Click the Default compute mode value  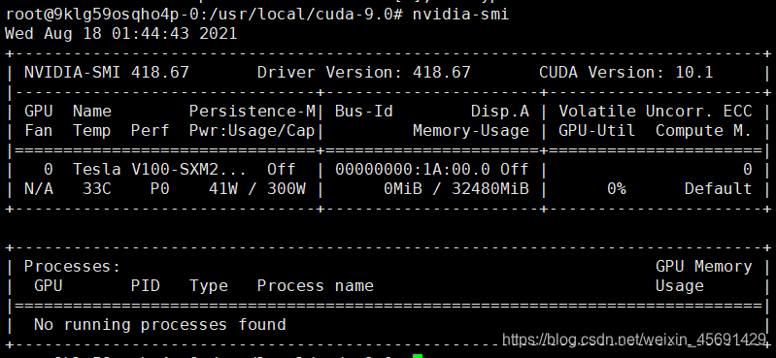[718, 189]
